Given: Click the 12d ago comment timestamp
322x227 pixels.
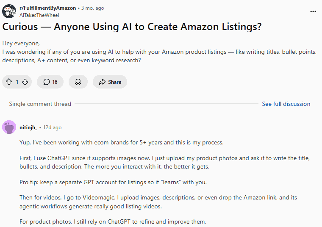Looking at the screenshot, I should [x=52, y=127].
